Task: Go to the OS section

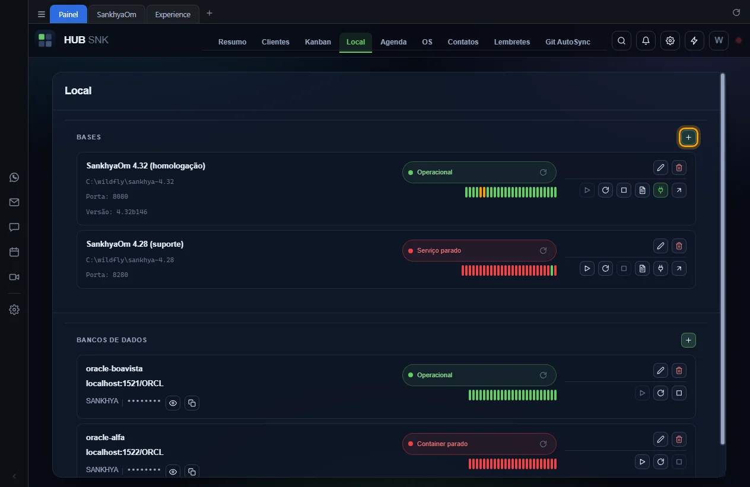Action: click(x=427, y=42)
